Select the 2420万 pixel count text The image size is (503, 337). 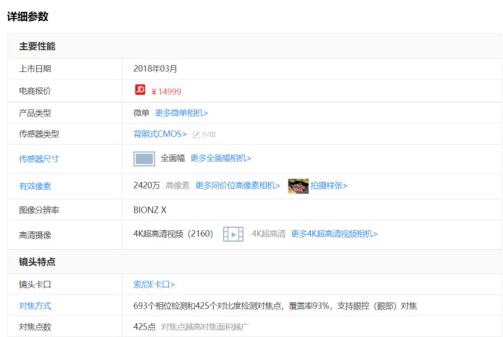[147, 185]
